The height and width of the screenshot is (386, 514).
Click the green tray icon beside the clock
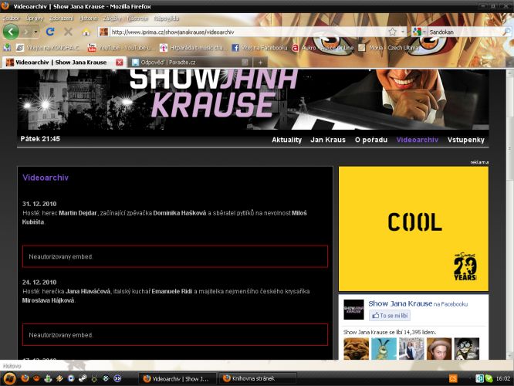tap(489, 378)
